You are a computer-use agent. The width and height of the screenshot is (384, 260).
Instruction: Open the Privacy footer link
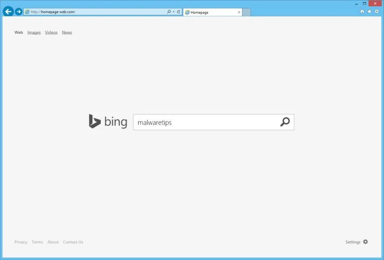click(21, 242)
